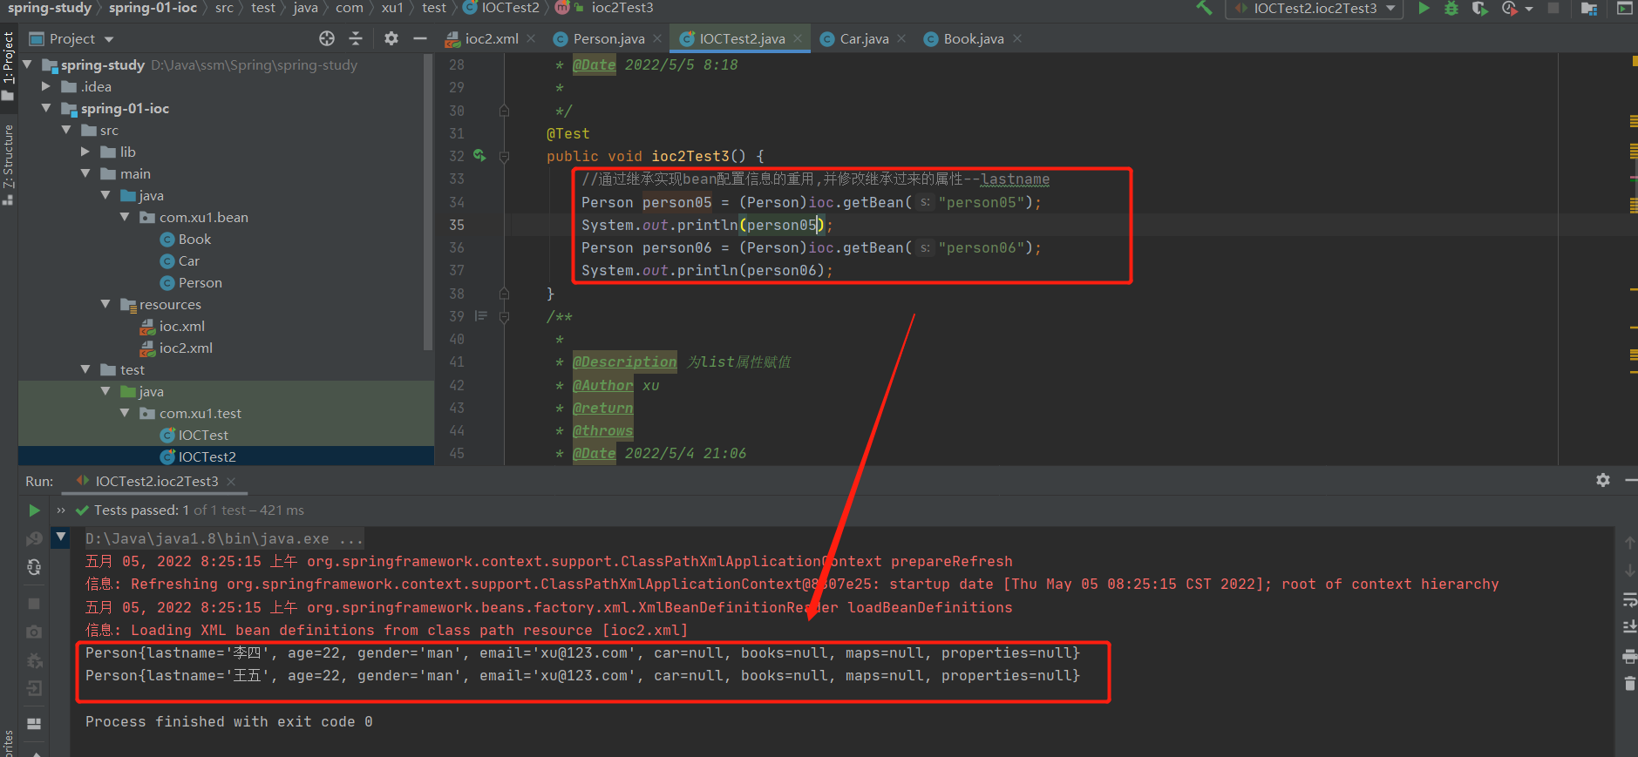Open the Person class in project tree
The image size is (1638, 757).
pos(200,282)
